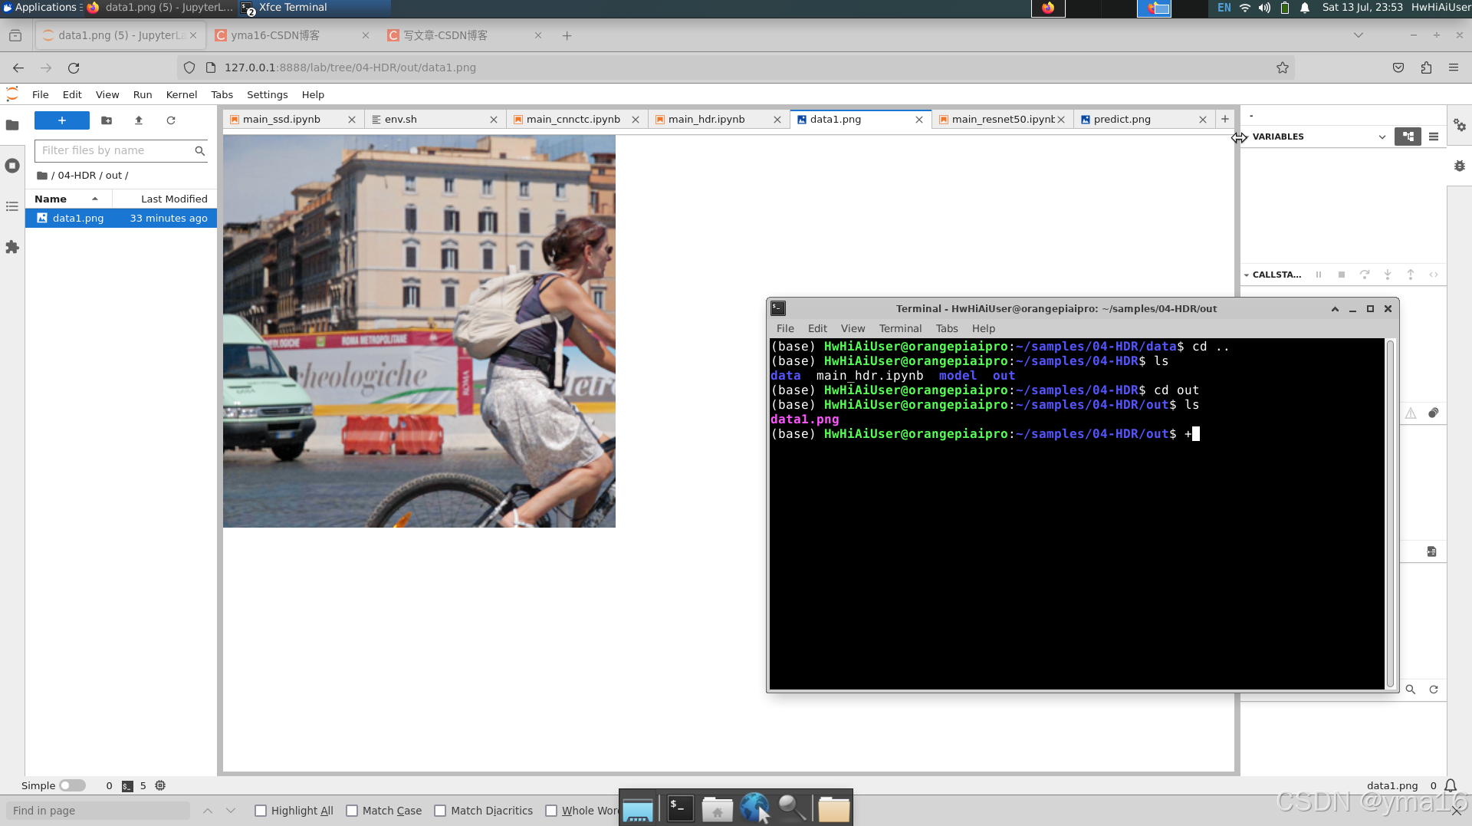1472x826 pixels.
Task: Open the home folder icon in dock
Action: coord(718,808)
